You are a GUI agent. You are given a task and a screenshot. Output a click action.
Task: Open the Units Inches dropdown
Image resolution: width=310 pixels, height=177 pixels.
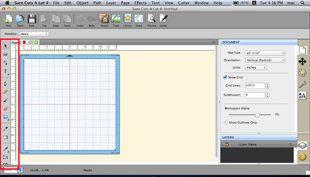(x=256, y=68)
